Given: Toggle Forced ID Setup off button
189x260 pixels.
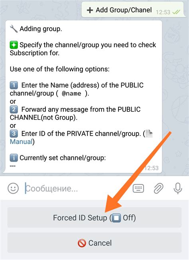Looking at the screenshot, I should click(x=94, y=218).
